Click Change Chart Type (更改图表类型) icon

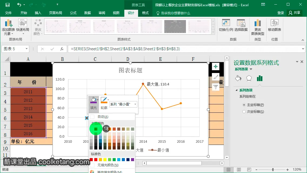pyautogui.click(x=258, y=27)
